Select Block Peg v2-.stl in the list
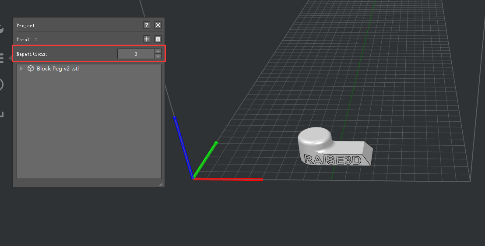 point(58,68)
